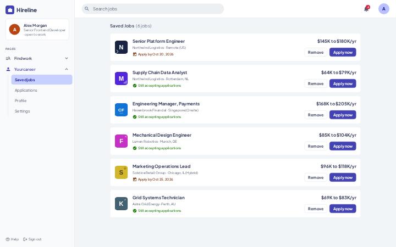Screen dimensions: 396x247
Task: Expand the Find work section chevron
Action: 67,58
